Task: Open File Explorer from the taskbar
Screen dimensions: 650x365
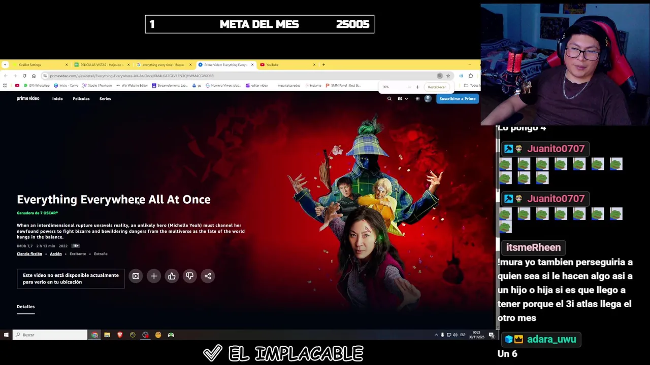Action: click(x=107, y=335)
